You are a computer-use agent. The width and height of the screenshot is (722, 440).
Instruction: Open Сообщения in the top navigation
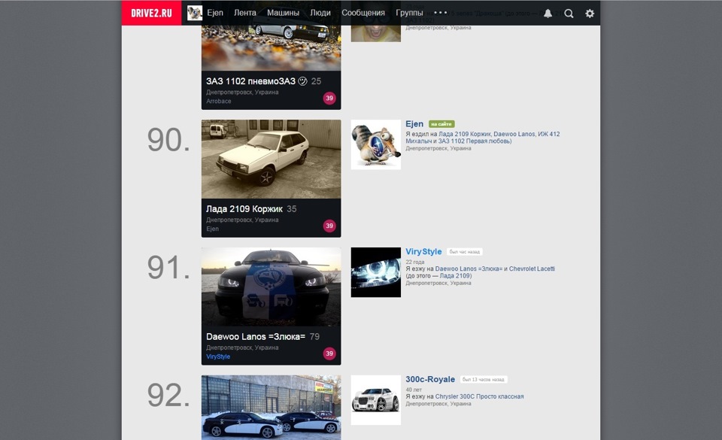pyautogui.click(x=363, y=13)
